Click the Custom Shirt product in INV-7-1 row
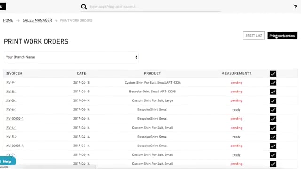301x169 pixels. [152, 154]
